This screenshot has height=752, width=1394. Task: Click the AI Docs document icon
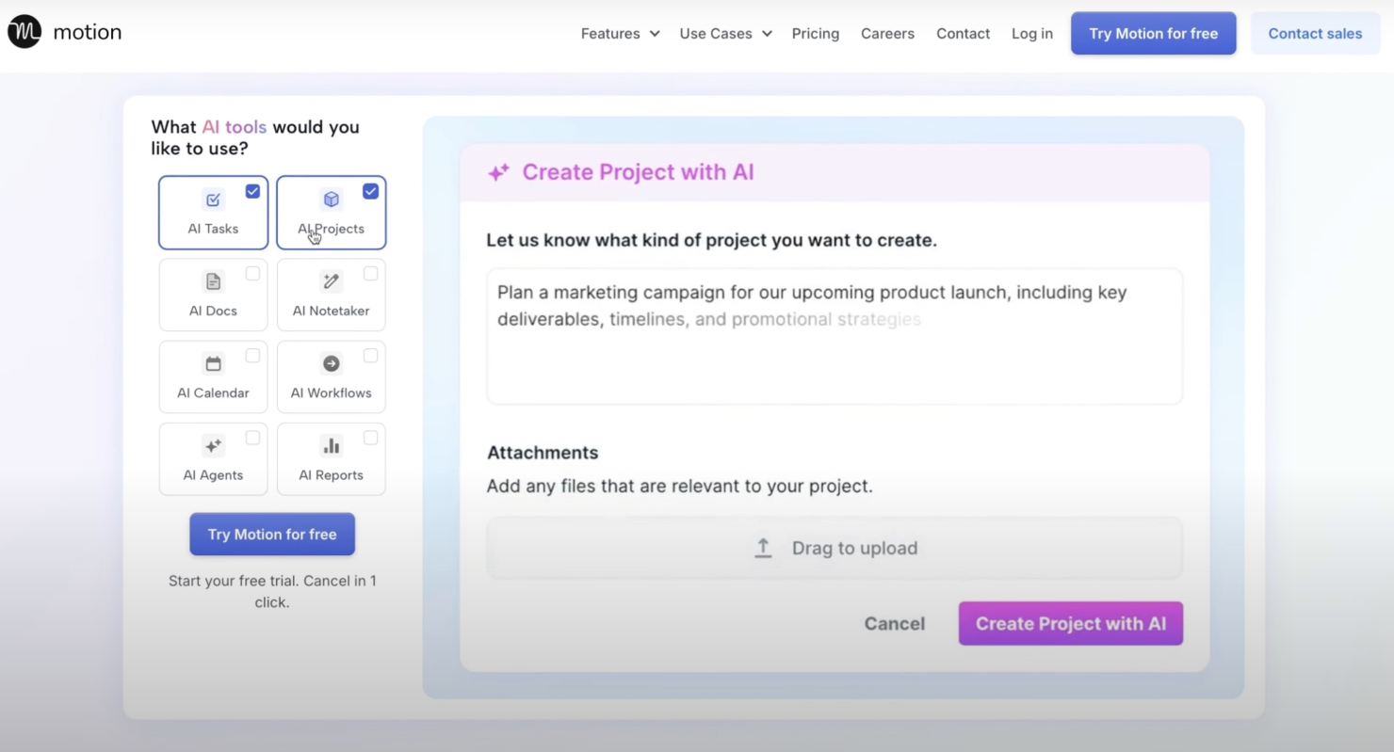(214, 281)
